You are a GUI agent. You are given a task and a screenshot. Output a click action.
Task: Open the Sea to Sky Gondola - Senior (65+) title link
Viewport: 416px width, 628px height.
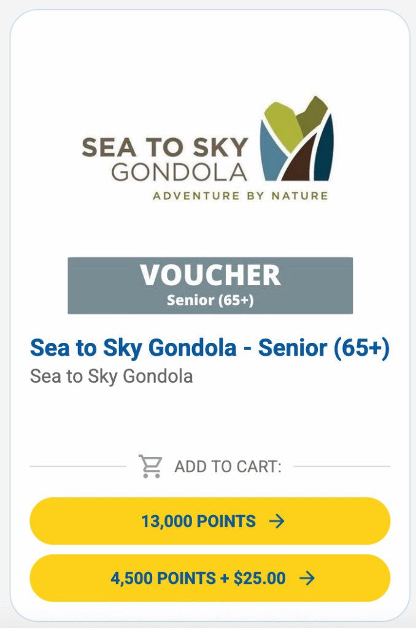coord(210,348)
